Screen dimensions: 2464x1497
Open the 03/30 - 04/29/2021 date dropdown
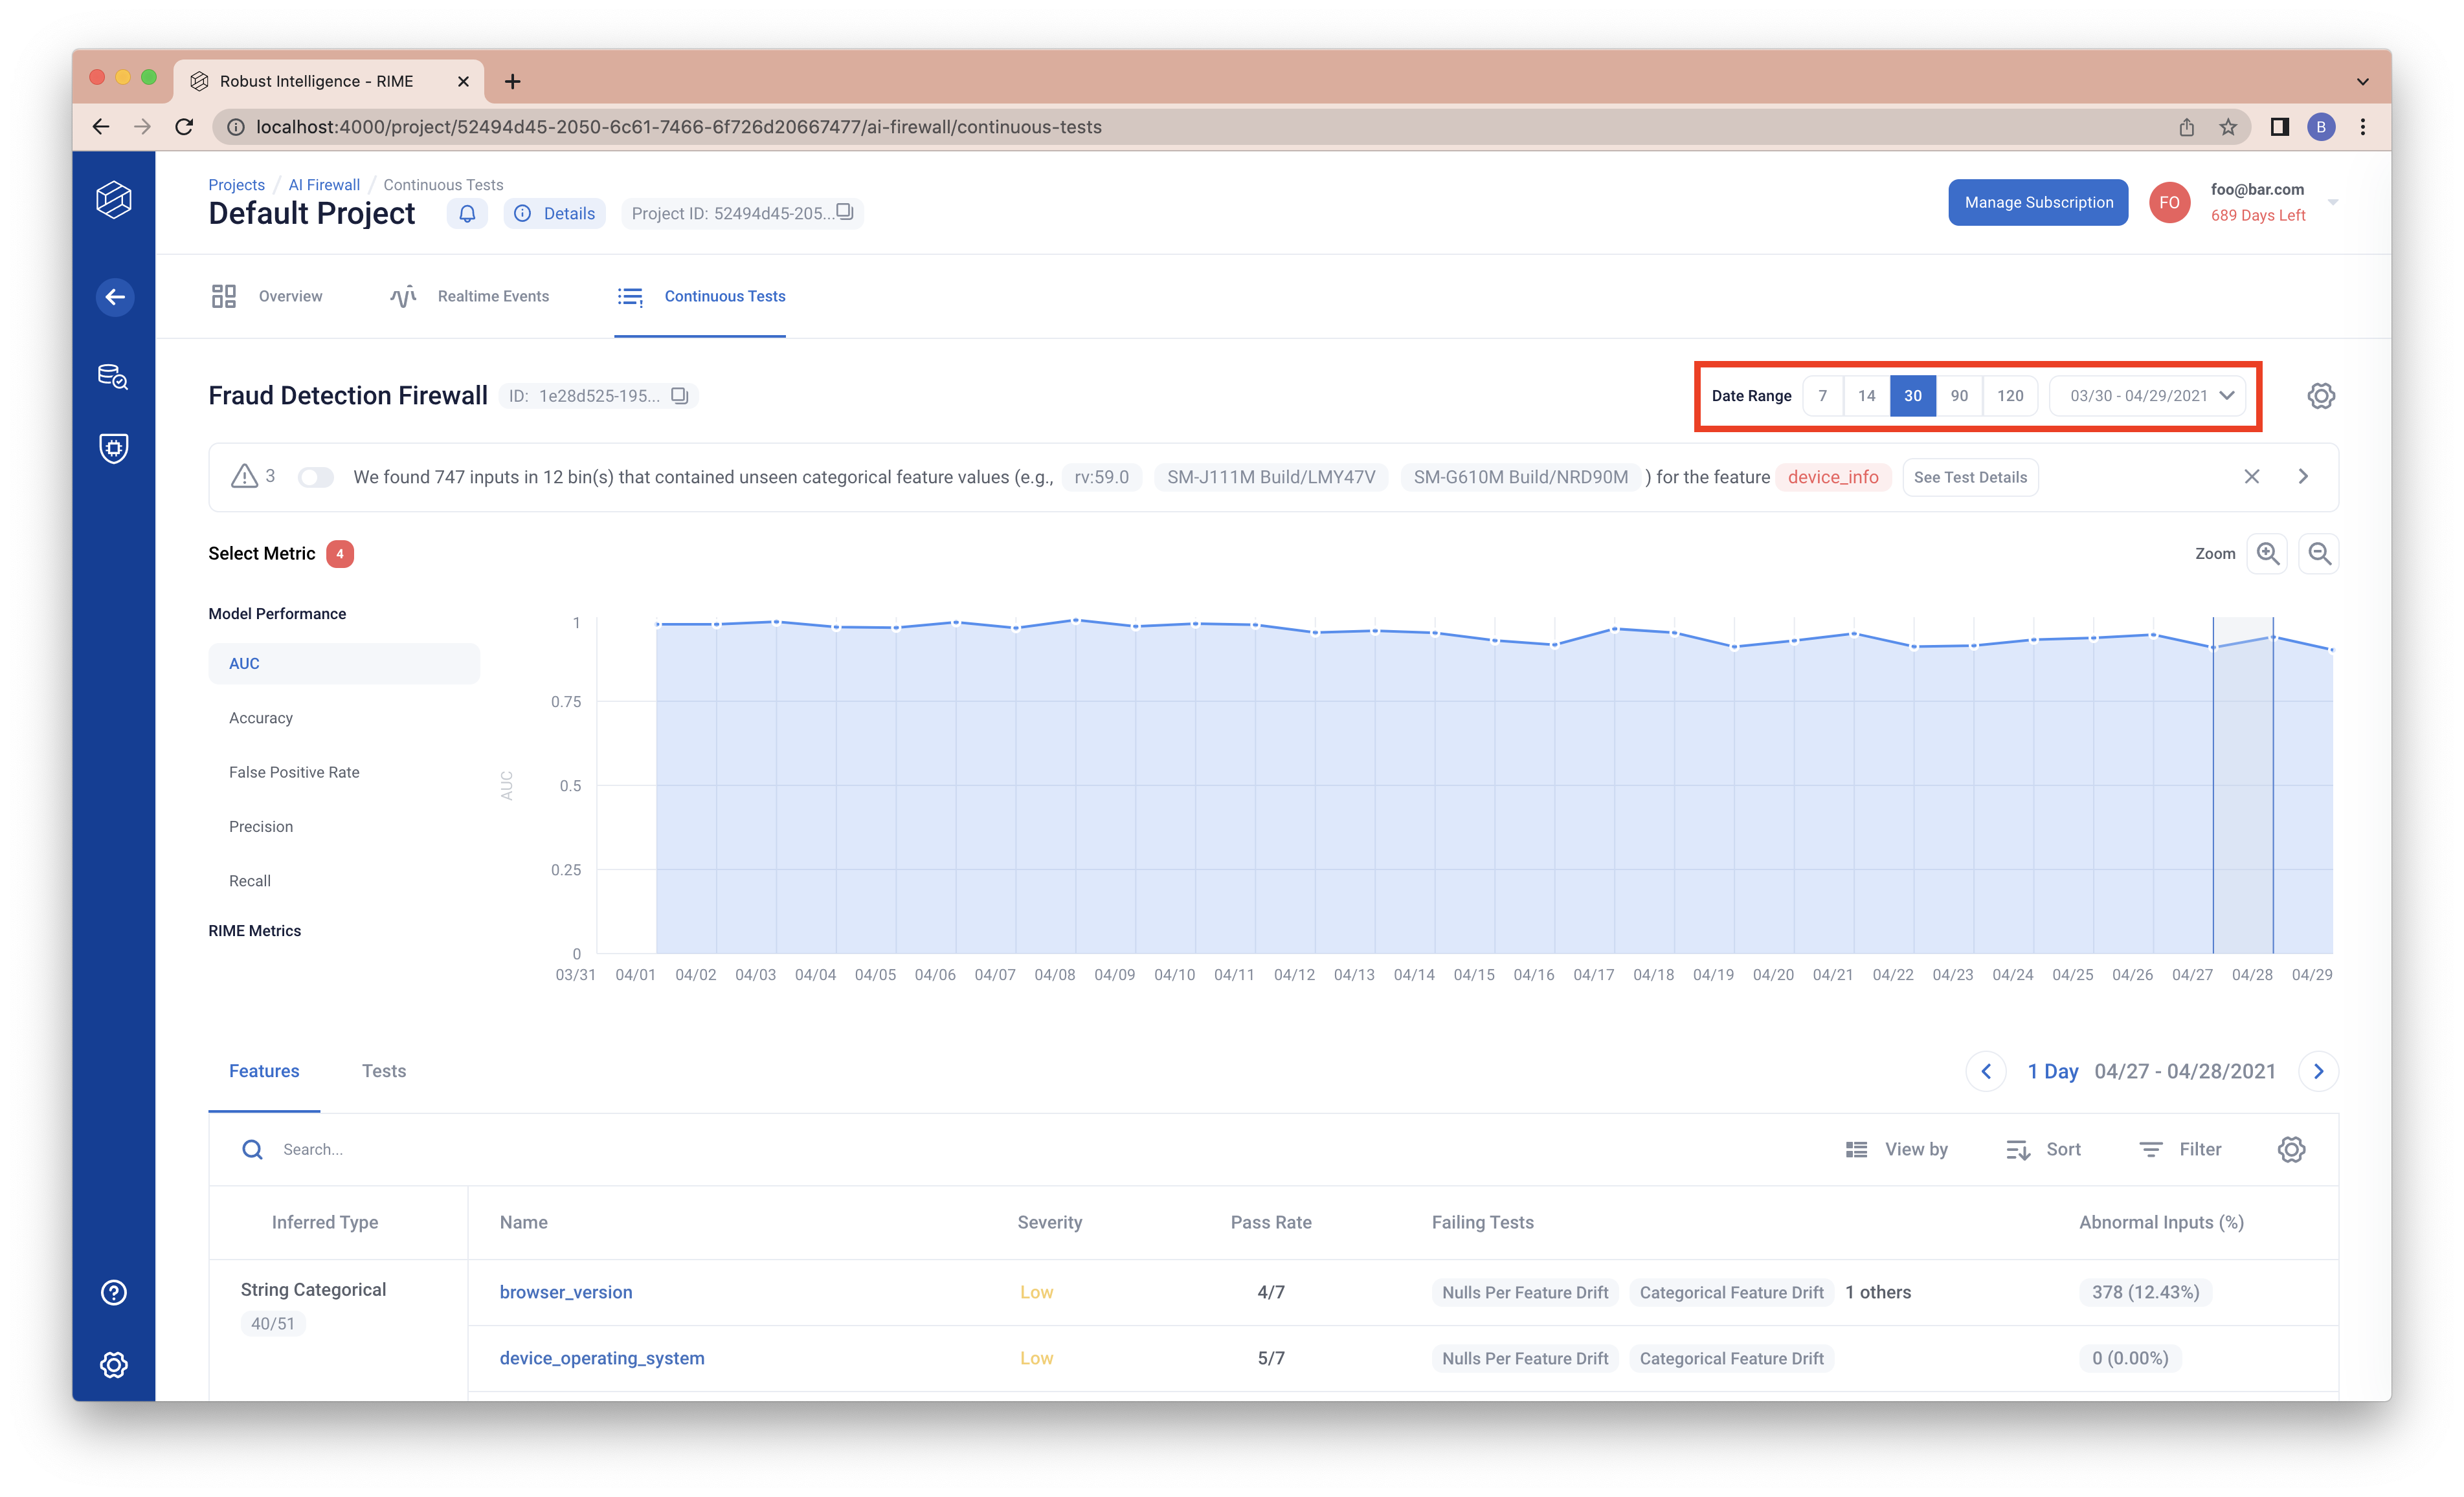[2147, 396]
